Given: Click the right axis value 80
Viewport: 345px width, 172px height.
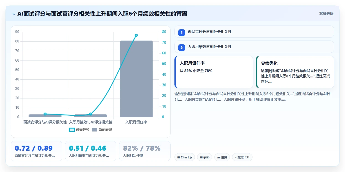Looking at the screenshot, I should (164, 32).
